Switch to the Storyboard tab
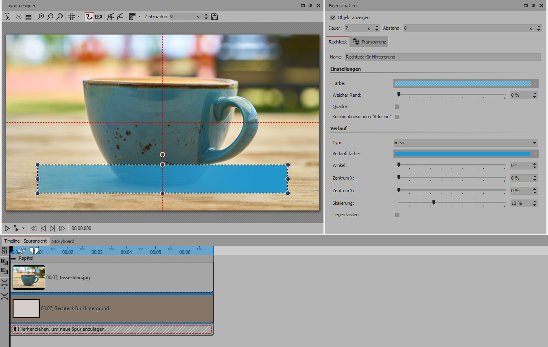548x347 pixels. (63, 241)
